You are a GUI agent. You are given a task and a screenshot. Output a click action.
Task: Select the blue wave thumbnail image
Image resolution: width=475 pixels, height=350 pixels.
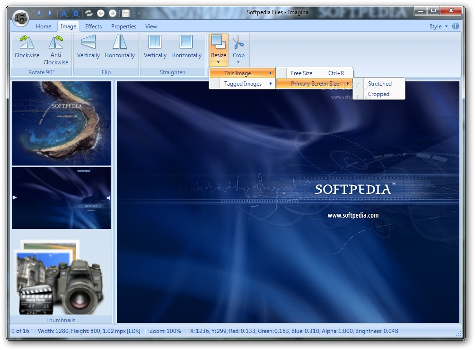tap(61, 198)
